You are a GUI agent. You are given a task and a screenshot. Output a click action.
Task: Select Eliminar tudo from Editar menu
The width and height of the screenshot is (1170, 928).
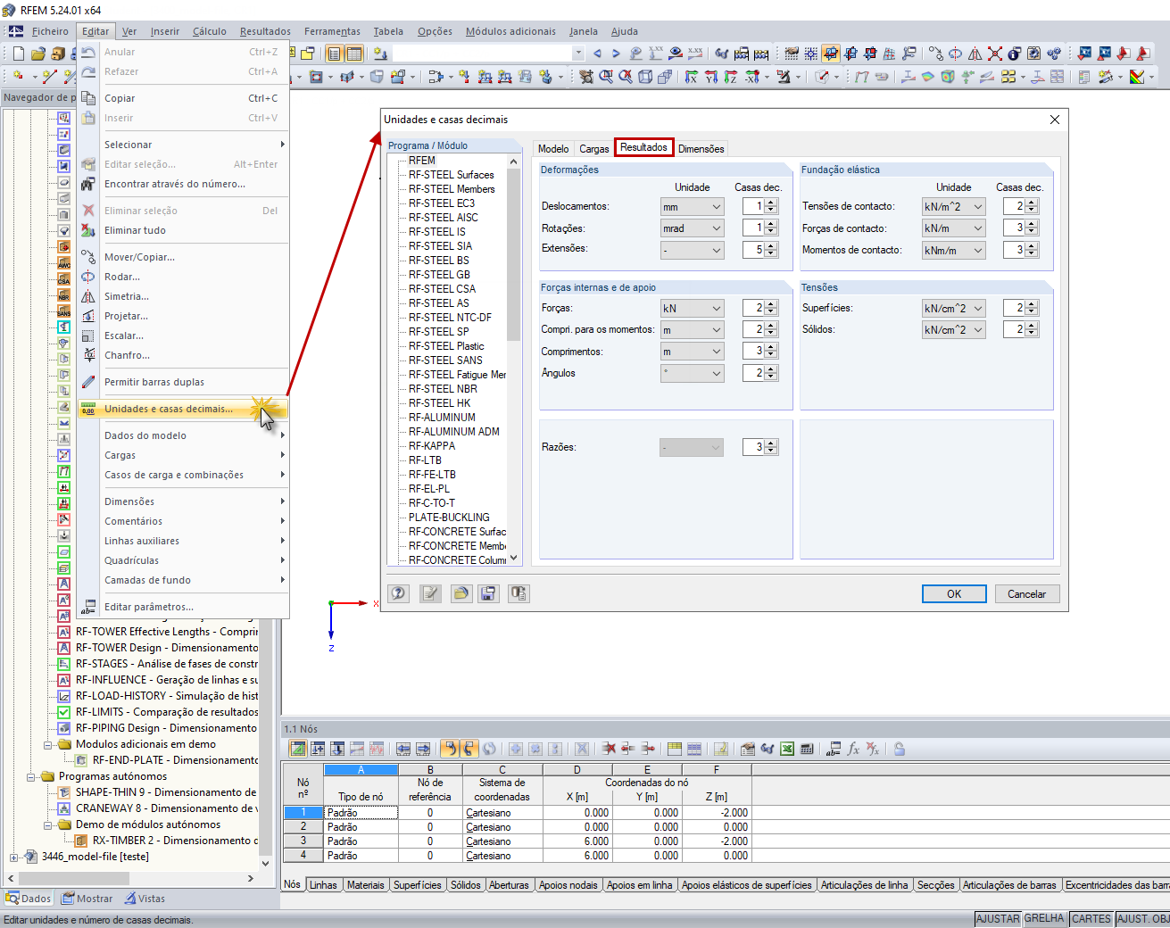(x=135, y=230)
